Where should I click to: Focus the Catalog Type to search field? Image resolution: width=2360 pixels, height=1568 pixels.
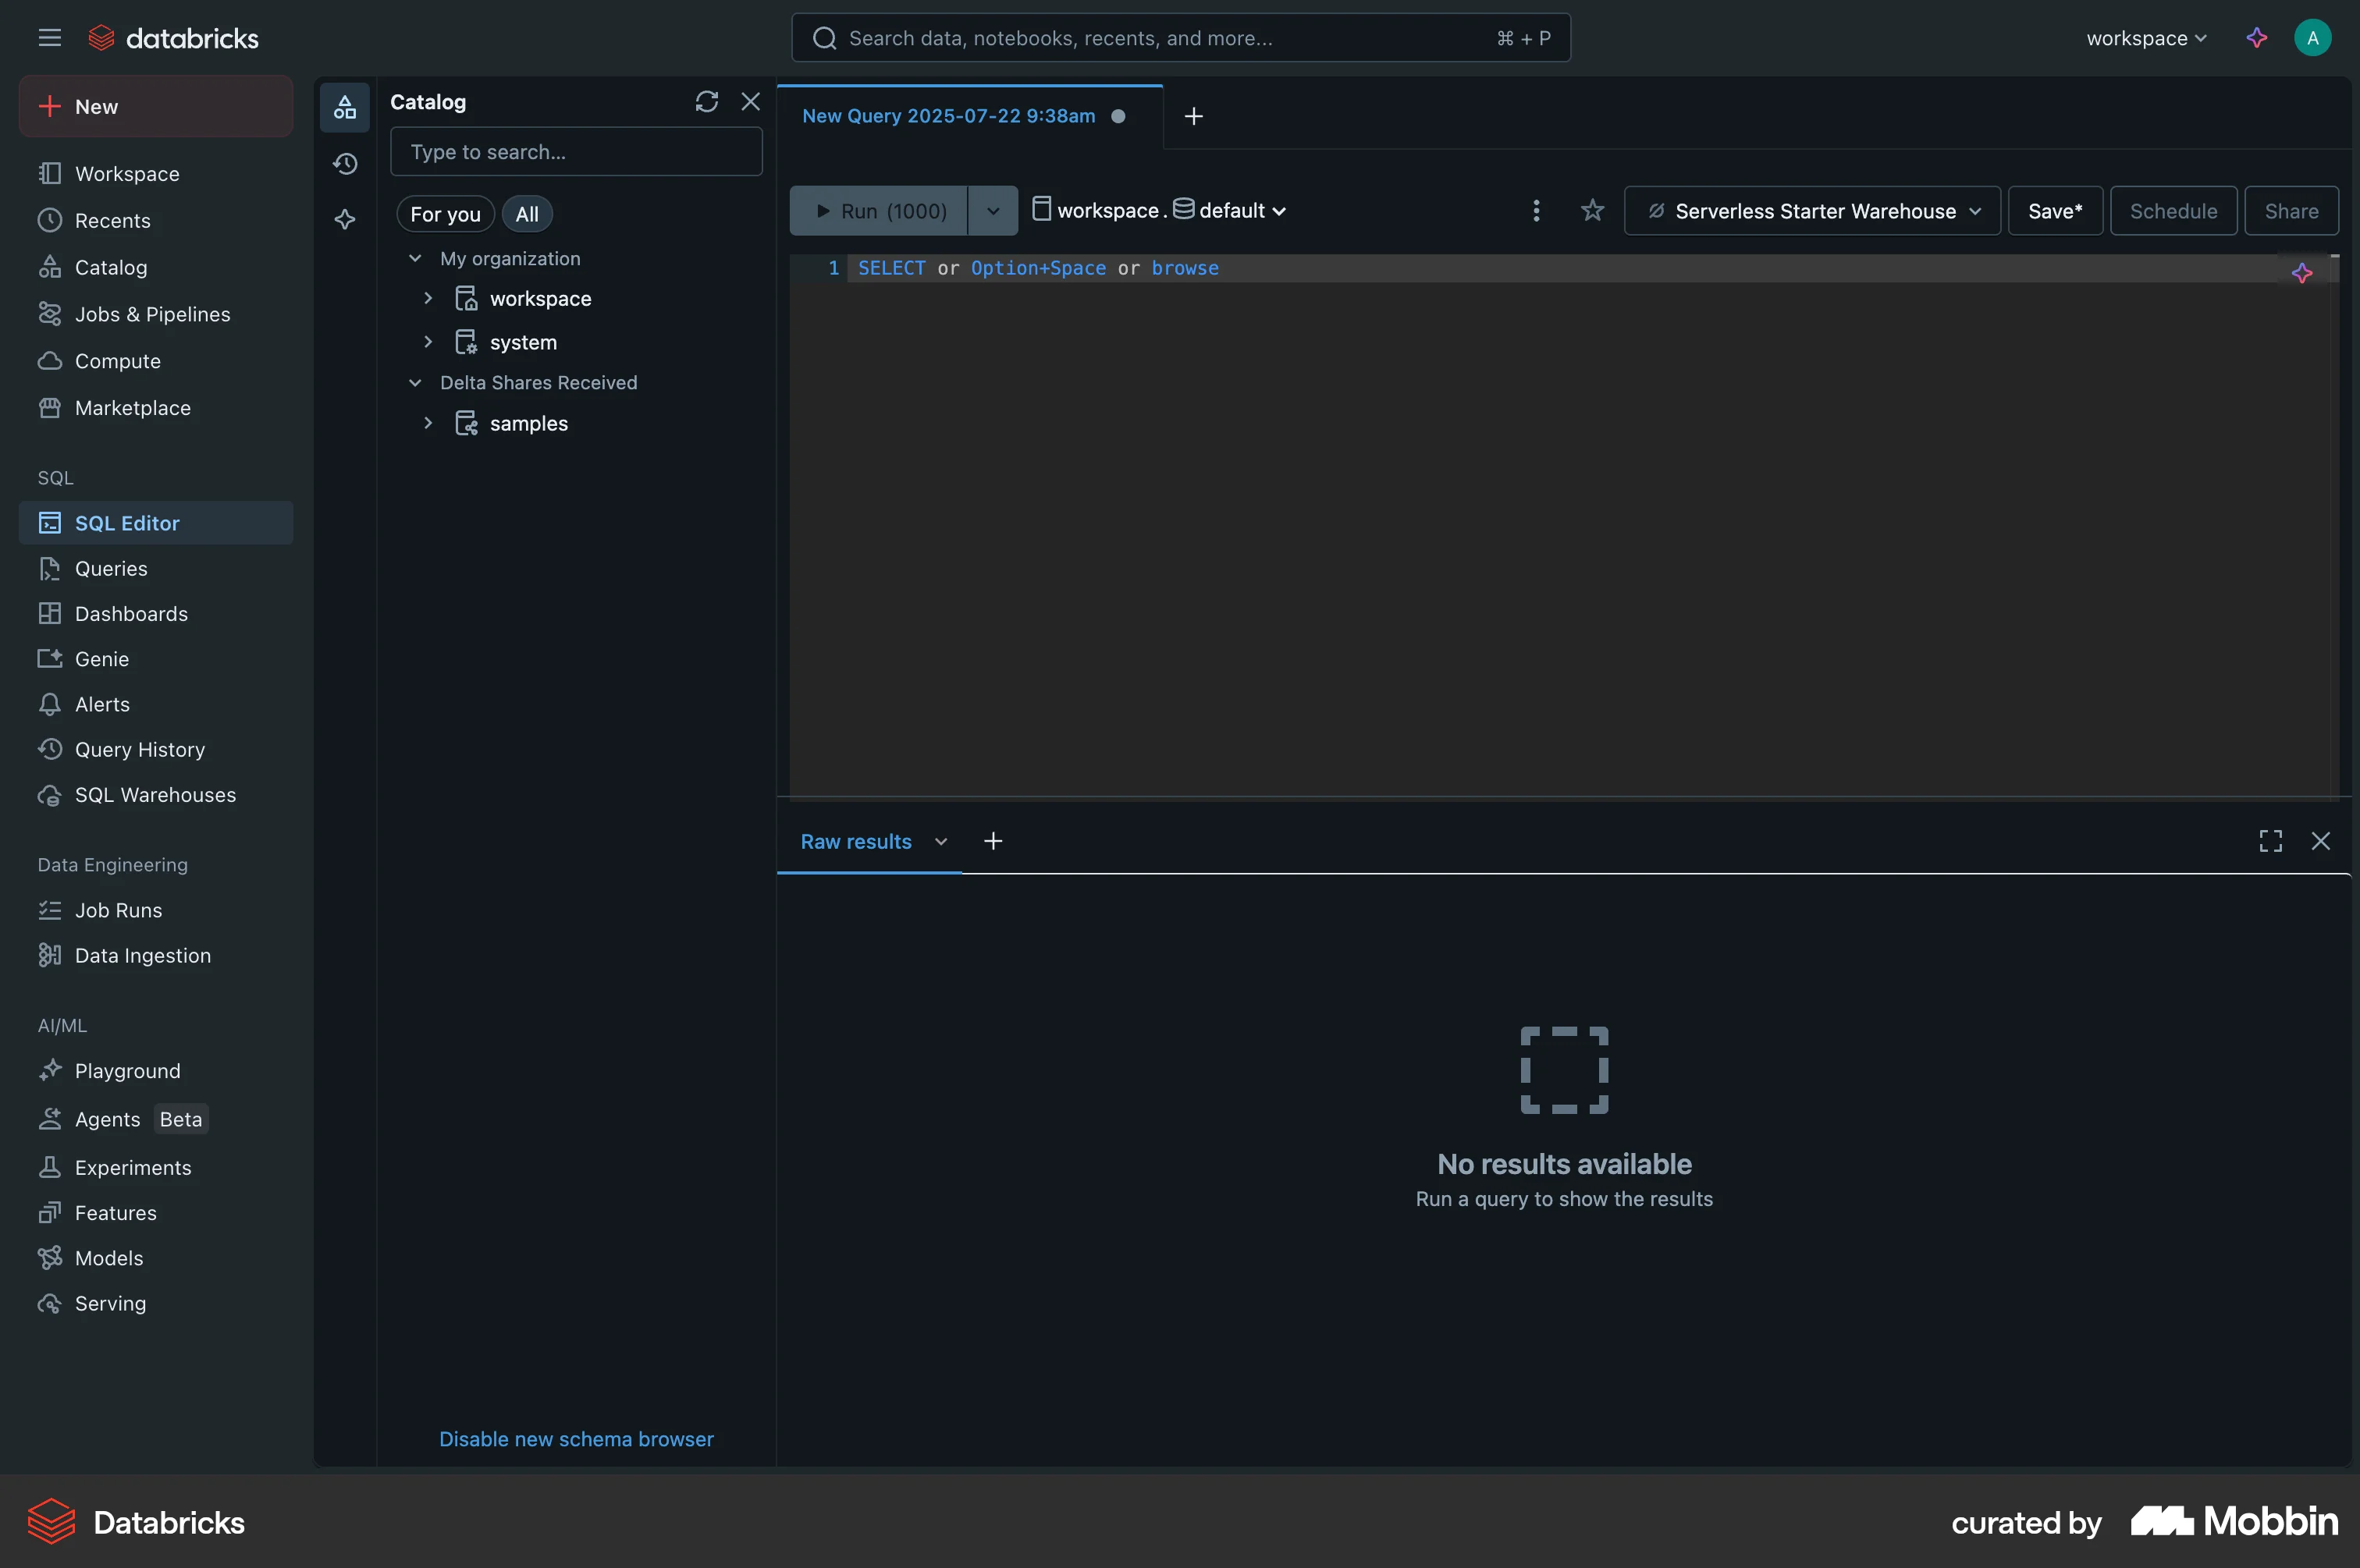point(576,152)
